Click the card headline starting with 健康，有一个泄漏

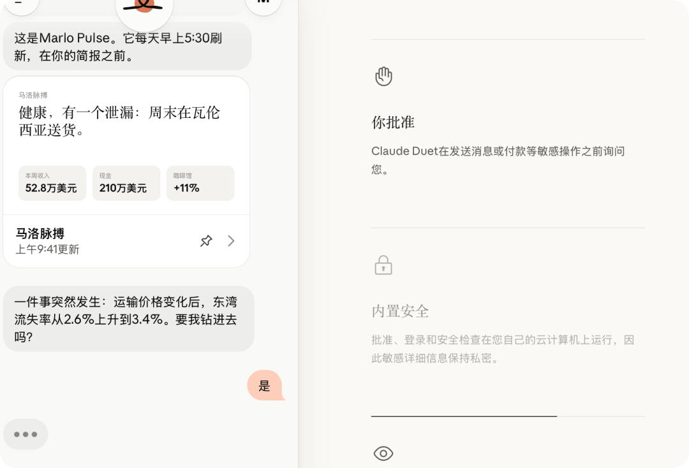[119, 121]
